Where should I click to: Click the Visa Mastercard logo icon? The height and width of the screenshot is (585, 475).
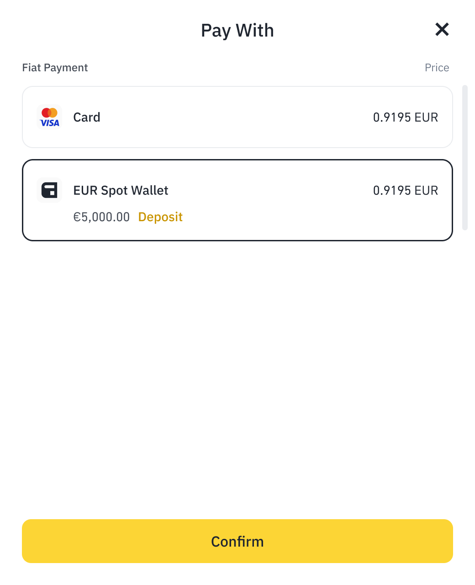click(x=49, y=117)
